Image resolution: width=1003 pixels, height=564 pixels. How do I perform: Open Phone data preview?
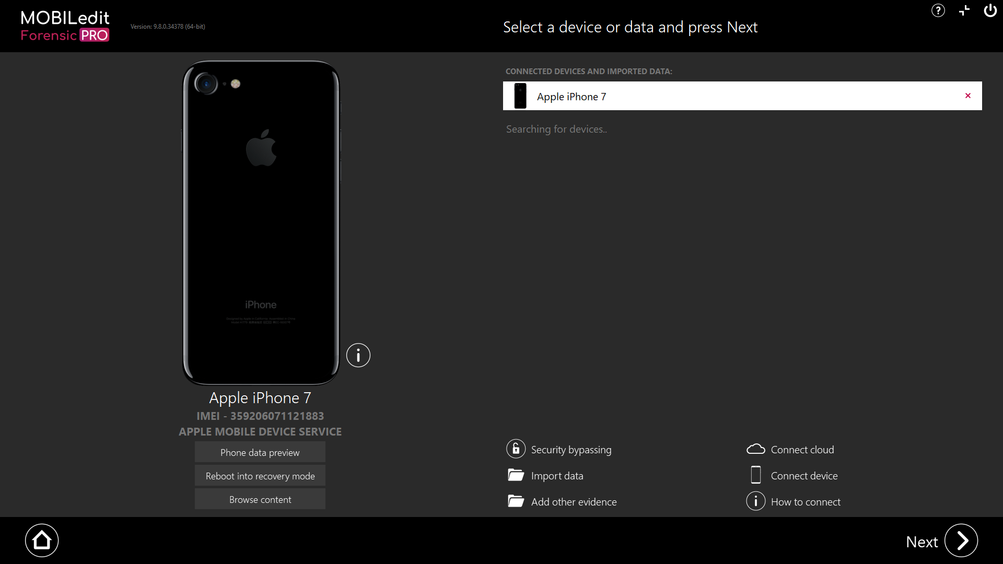click(260, 452)
